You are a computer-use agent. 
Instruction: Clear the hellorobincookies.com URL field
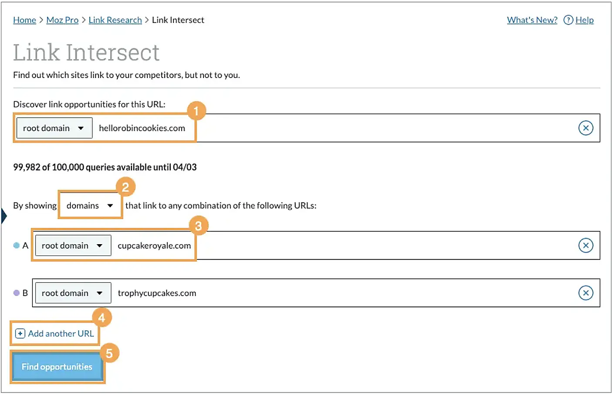point(586,128)
